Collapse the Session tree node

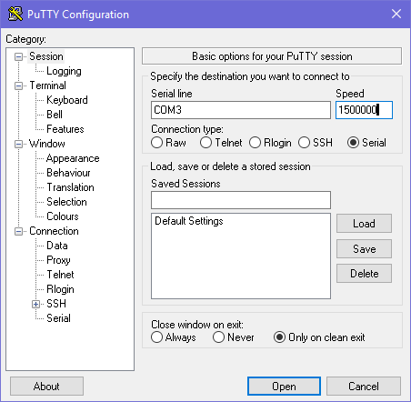18,56
